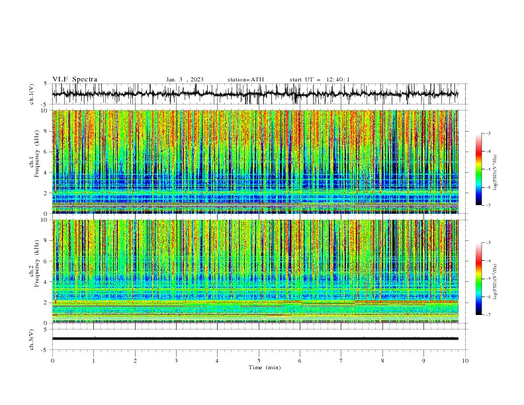The width and height of the screenshot is (524, 405).
Task: Click the ch.1 voltage waveform trace
Action: (x=255, y=94)
